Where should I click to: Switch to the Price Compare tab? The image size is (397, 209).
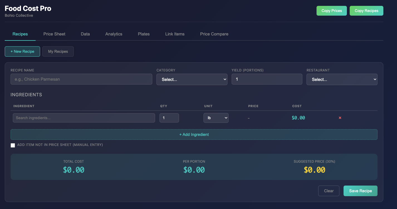tap(214, 34)
